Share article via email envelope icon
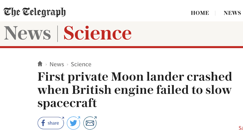243x135 pixels. (90, 123)
